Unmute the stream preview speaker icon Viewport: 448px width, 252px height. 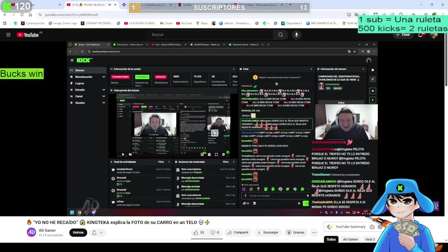pos(130,154)
